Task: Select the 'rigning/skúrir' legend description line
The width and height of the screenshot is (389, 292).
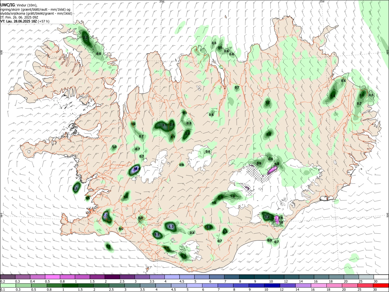Action: tap(35, 9)
